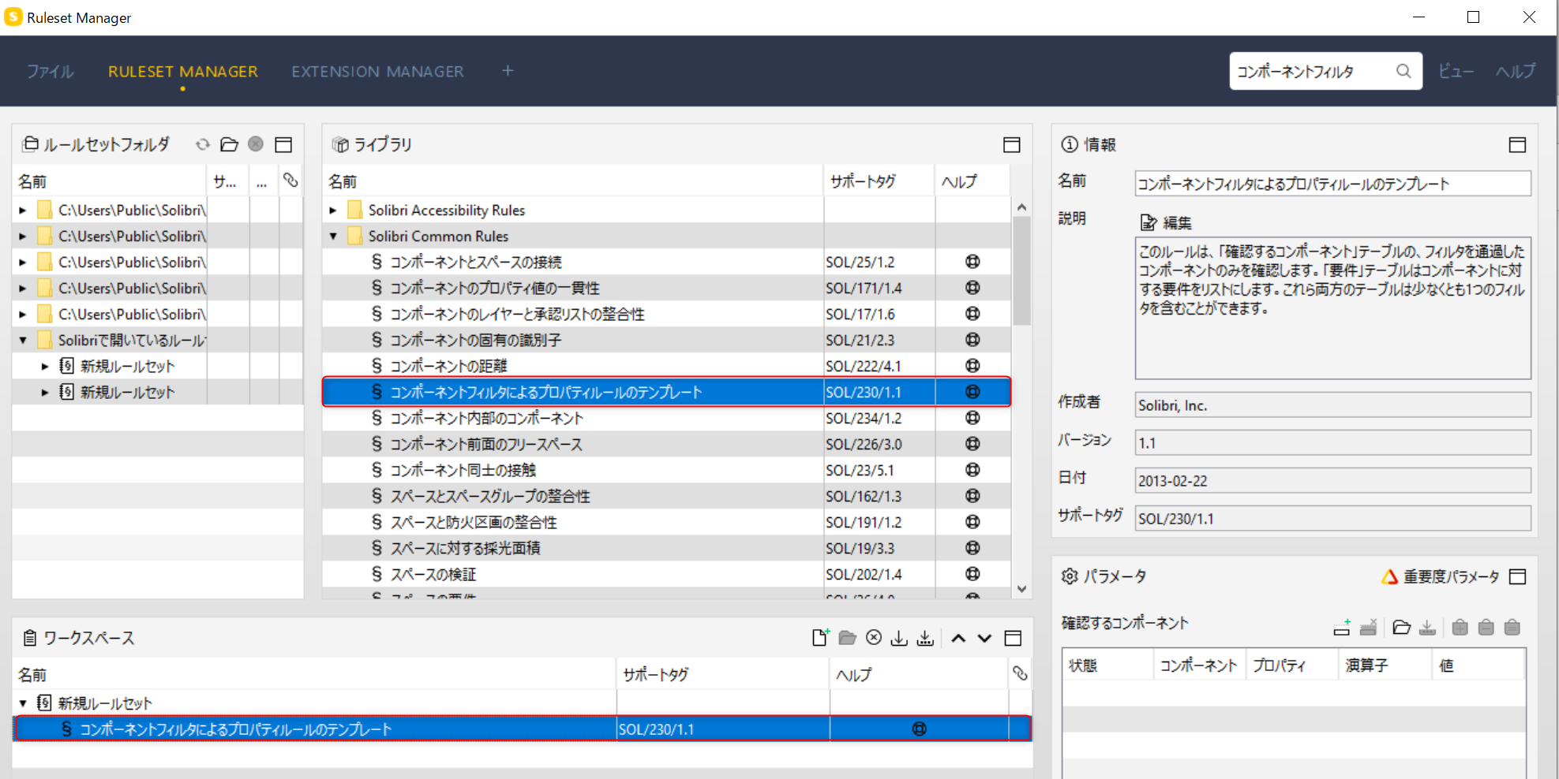The image size is (1559, 779).
Task: Click the 編集 edit icon under 説明
Action: pyautogui.click(x=1149, y=223)
